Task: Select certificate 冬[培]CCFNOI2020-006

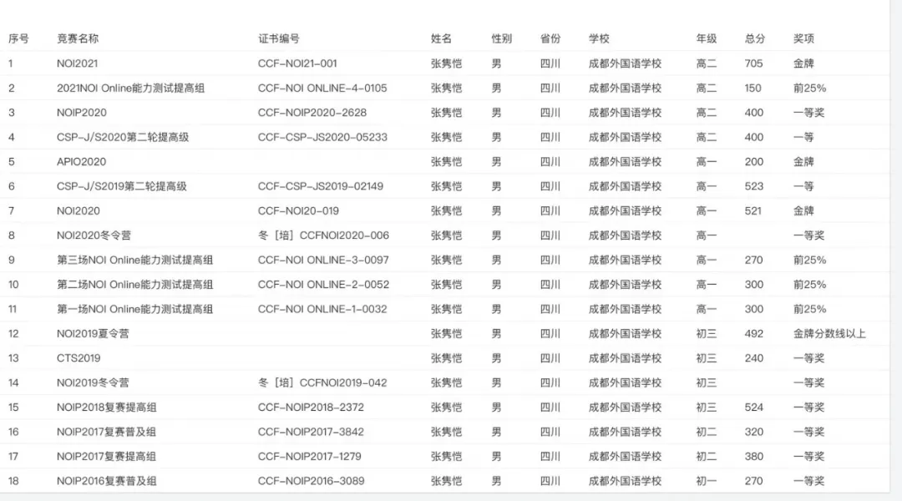Action: 323,235
